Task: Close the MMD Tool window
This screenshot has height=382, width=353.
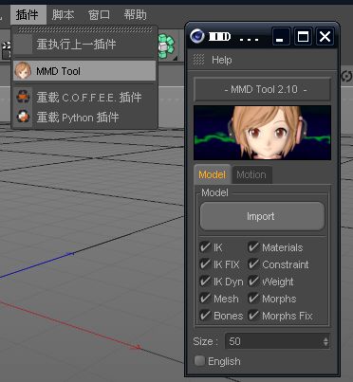Action: point(325,37)
